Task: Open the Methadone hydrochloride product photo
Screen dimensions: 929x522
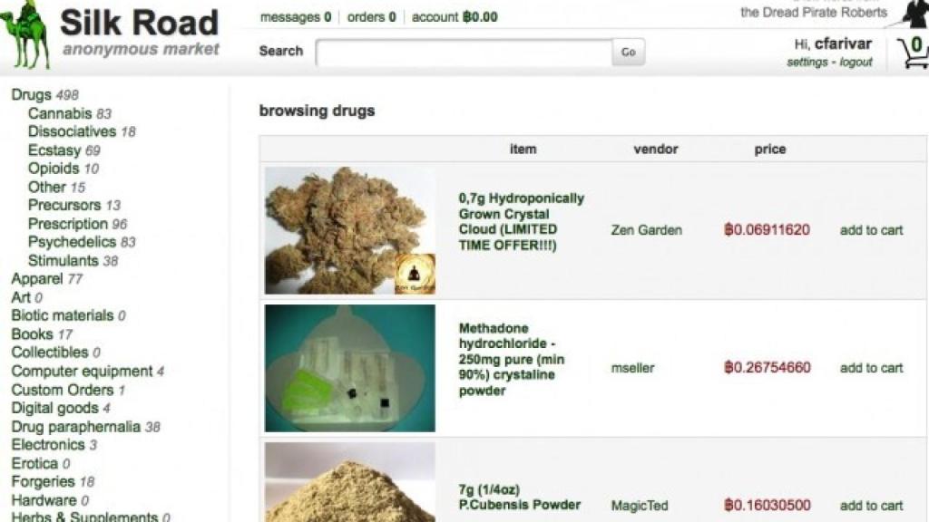Action: point(349,368)
